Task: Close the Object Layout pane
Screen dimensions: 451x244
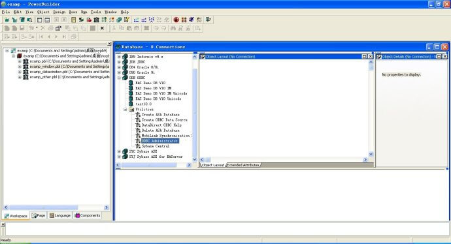Action: [371, 57]
